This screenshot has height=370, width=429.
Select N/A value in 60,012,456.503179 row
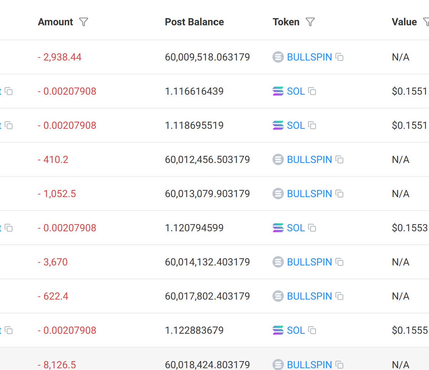pos(401,160)
